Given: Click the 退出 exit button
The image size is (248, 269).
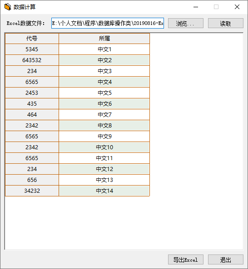Looking at the screenshot, I should tap(225, 259).
